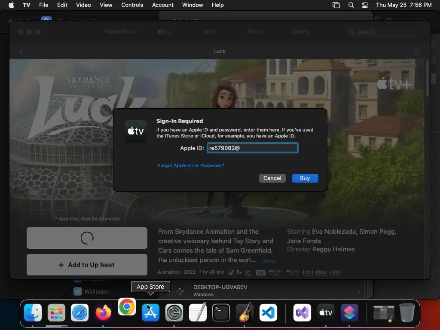The width and height of the screenshot is (440, 330).
Task: Click the date and time in menu bar
Action: pos(403,5)
